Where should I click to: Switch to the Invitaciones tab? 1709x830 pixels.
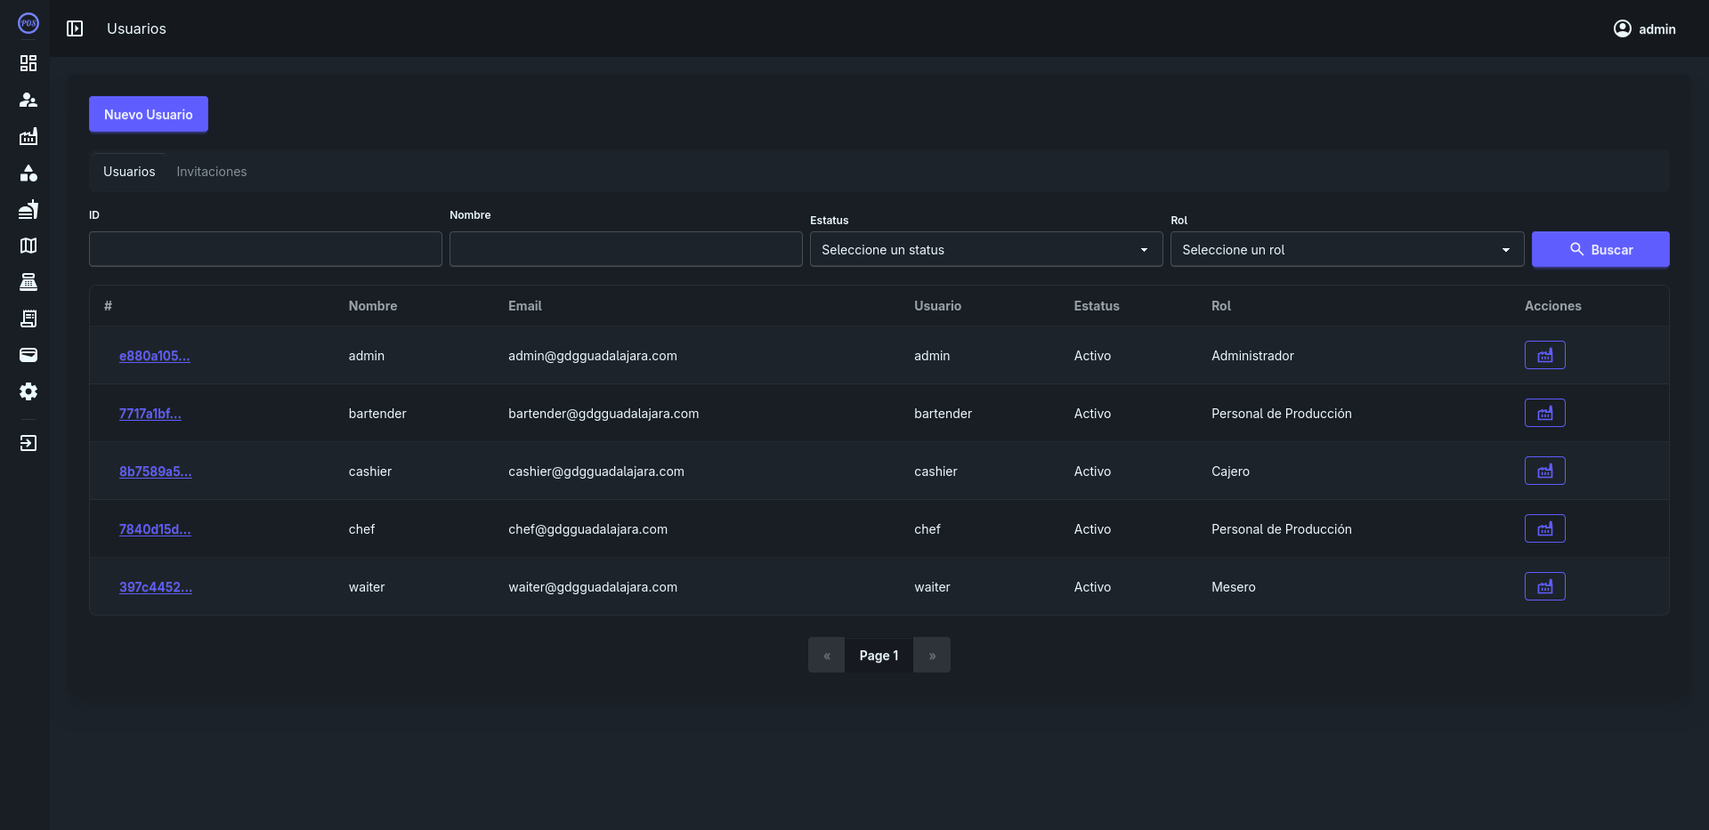tap(211, 172)
